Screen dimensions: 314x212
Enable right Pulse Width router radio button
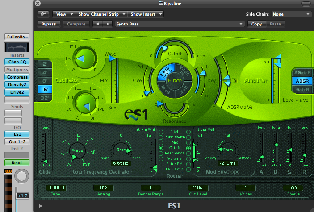188,137
